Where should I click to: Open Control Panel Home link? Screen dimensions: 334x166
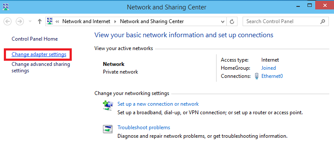(x=35, y=39)
